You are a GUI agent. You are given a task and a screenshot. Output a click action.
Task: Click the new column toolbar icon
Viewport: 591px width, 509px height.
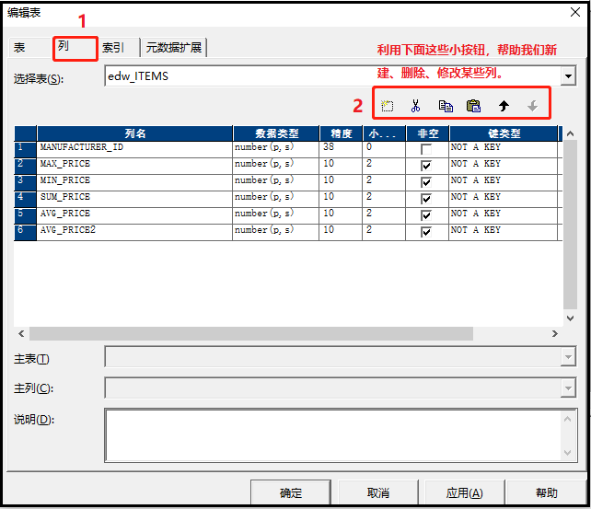(387, 106)
